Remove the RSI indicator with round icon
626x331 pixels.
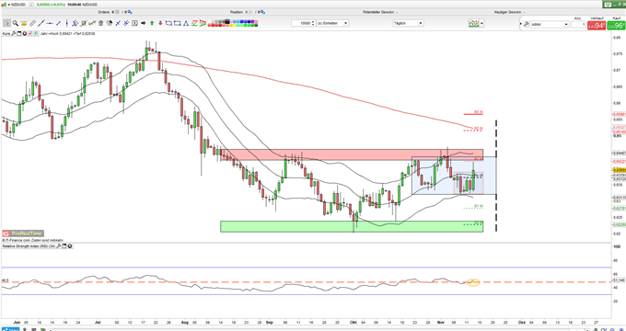70,246
